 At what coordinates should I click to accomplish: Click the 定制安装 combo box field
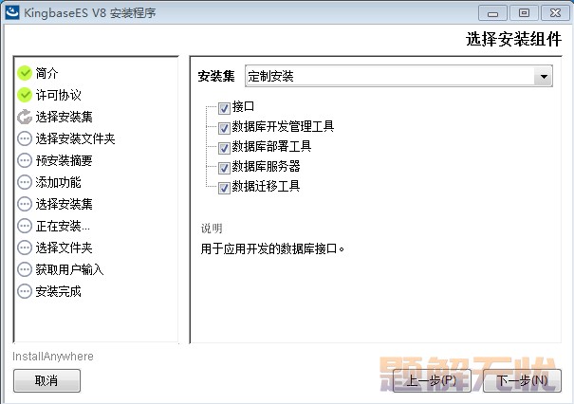coord(398,77)
